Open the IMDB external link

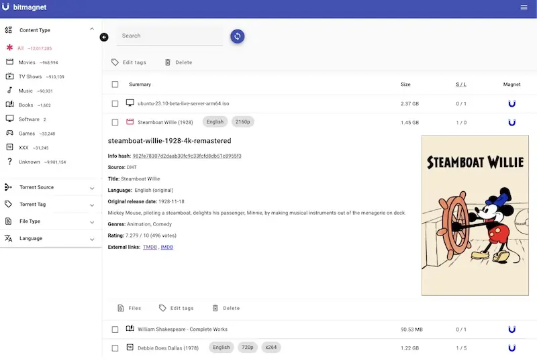(166, 247)
